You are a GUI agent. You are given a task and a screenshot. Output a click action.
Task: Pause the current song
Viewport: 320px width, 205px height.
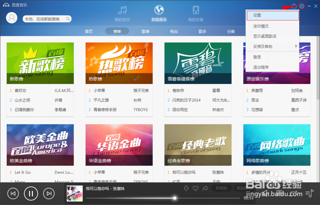point(31,193)
